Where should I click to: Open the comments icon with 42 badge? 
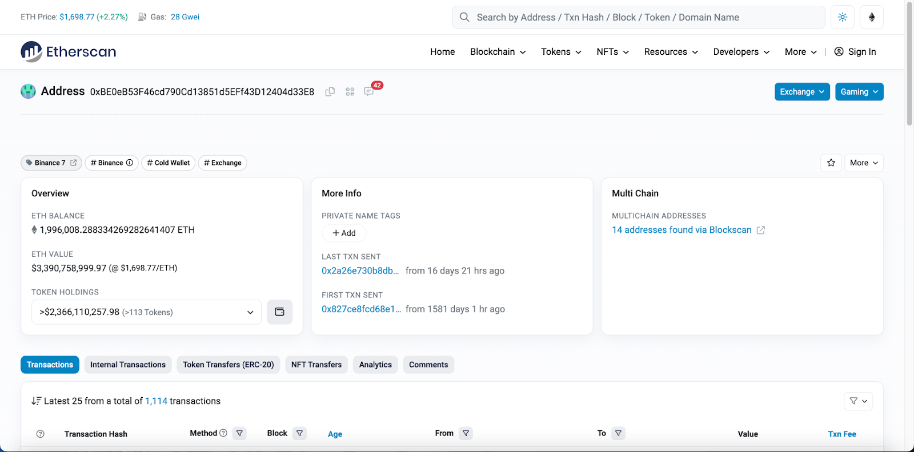pyautogui.click(x=369, y=91)
